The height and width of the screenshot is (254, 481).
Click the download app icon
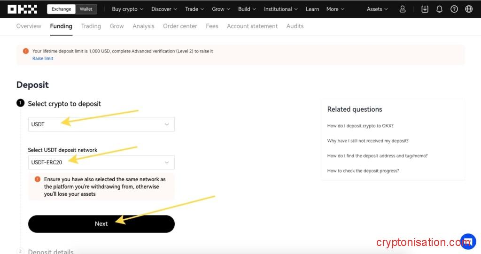pyautogui.click(x=425, y=9)
